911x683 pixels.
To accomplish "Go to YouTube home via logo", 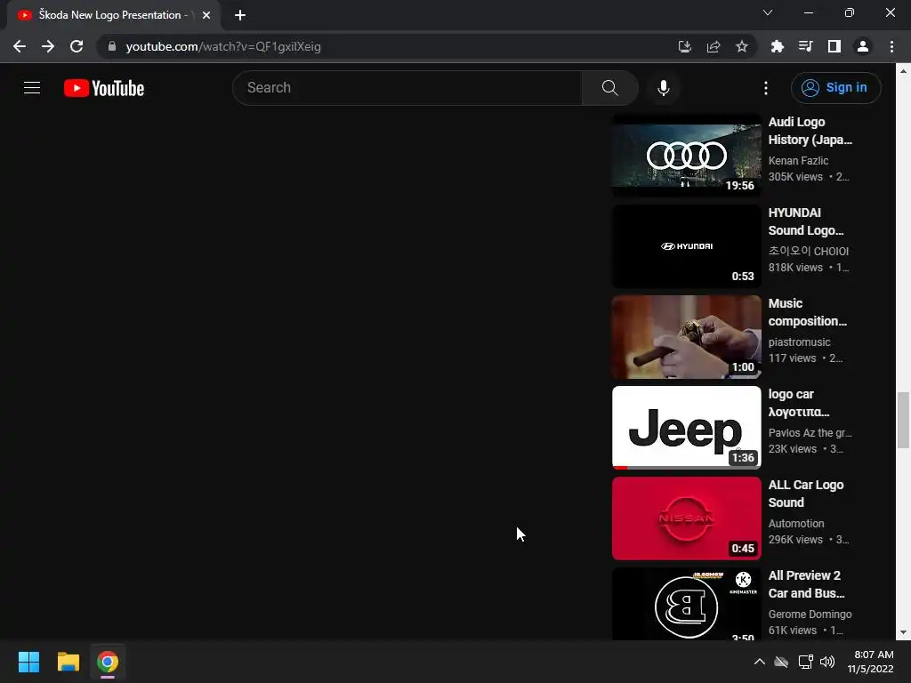I will click(104, 88).
